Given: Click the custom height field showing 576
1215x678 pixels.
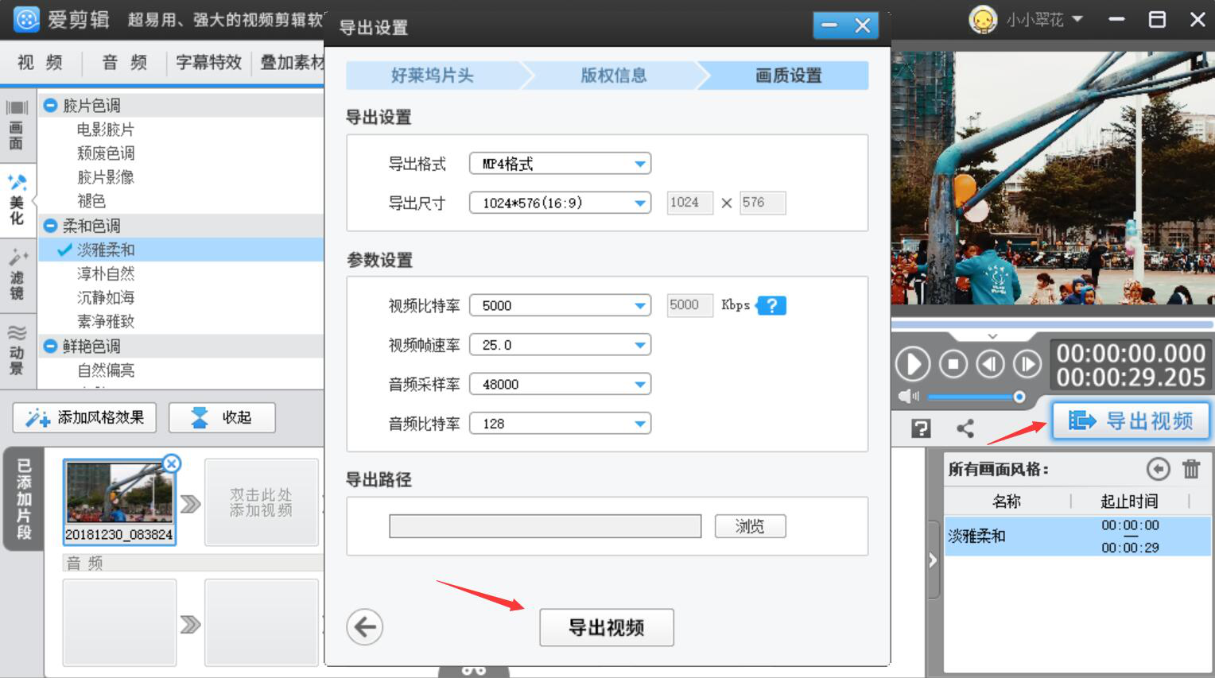Looking at the screenshot, I should tap(763, 203).
